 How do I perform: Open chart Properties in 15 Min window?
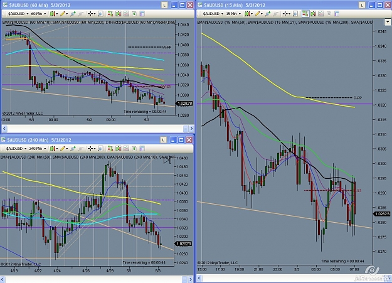point(337,14)
